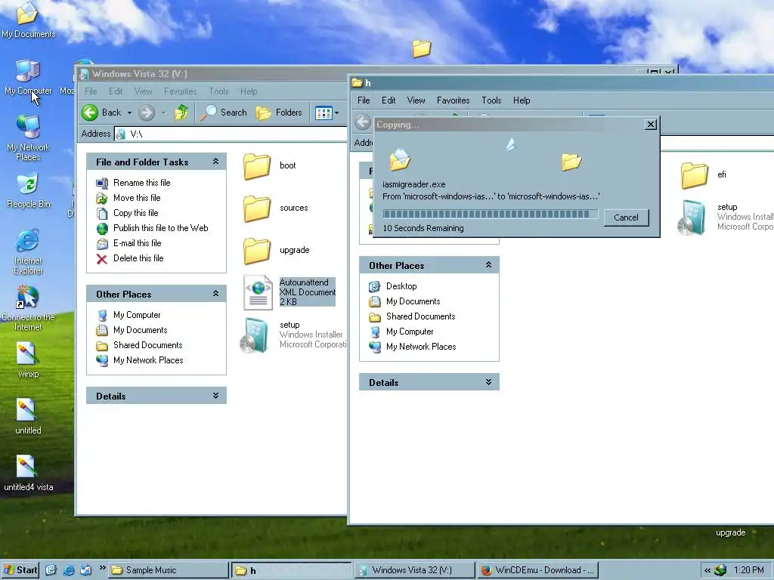Screen dimensions: 774x580
Task: Select Internet Explorer desktop icon
Action: (x=28, y=251)
